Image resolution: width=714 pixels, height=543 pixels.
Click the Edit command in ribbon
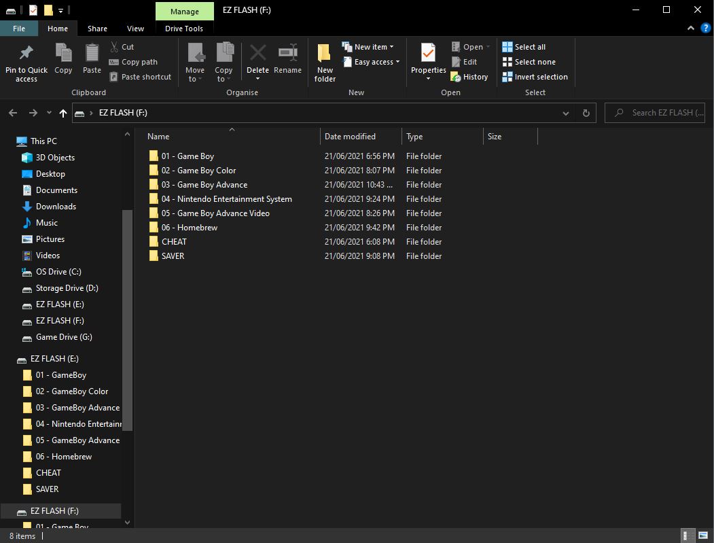coord(464,61)
